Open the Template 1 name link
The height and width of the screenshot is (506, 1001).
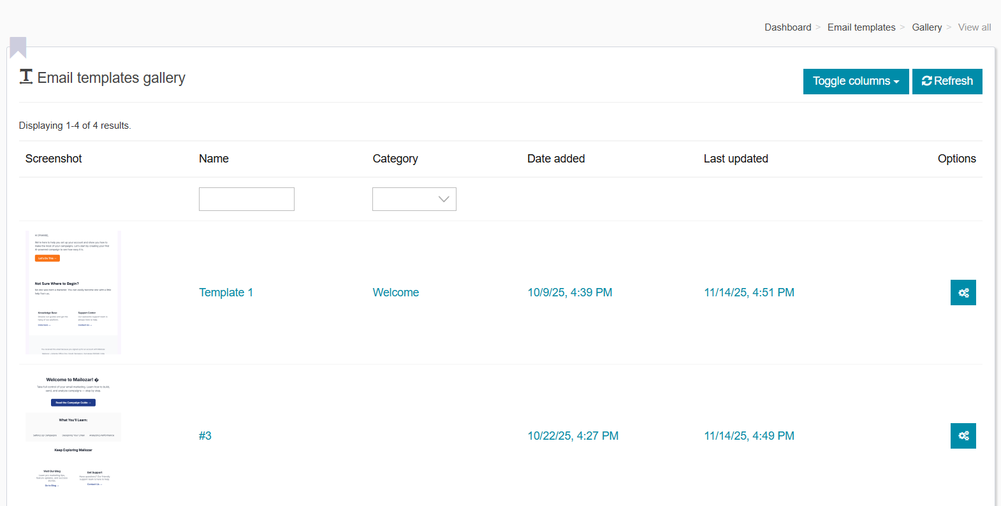pyautogui.click(x=226, y=293)
